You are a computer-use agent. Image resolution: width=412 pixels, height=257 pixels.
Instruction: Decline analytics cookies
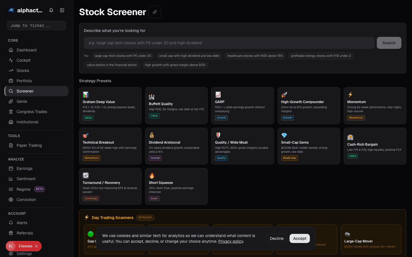click(277, 238)
